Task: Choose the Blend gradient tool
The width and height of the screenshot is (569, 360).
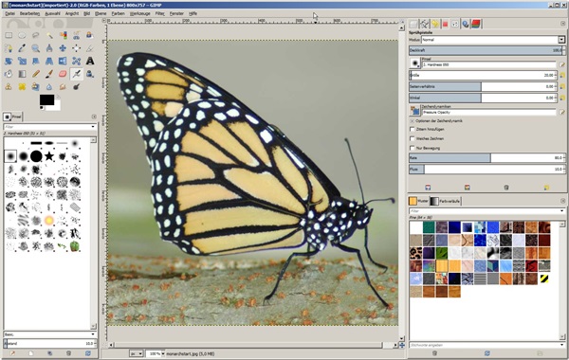Action: pyautogui.click(x=22, y=74)
